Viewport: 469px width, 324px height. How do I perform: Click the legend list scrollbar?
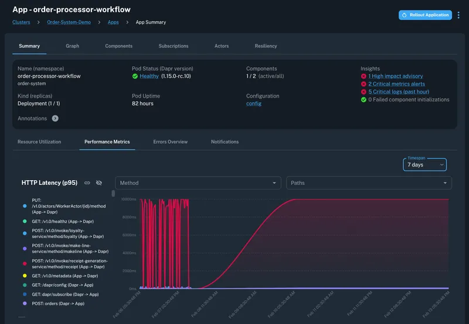point(113,194)
